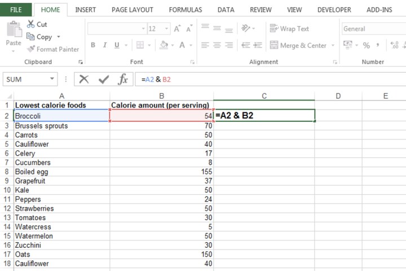Open the FILE backstage menu
This screenshot has width=406, height=271.
click(16, 10)
